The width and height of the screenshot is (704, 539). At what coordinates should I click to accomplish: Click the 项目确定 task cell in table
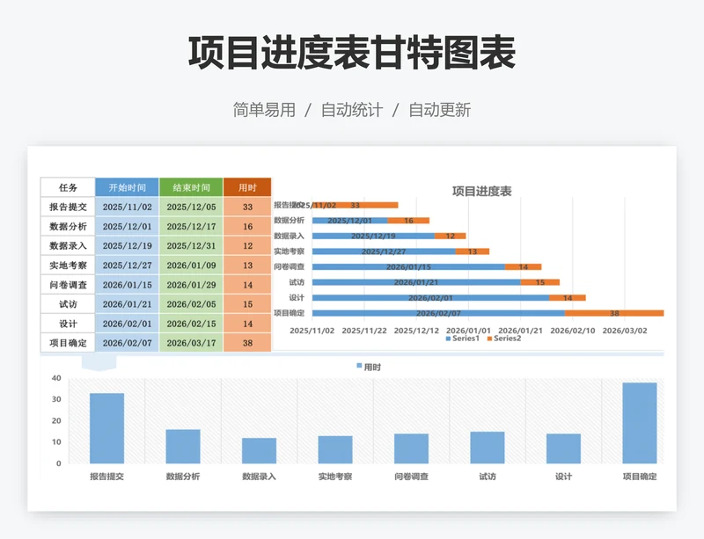68,343
